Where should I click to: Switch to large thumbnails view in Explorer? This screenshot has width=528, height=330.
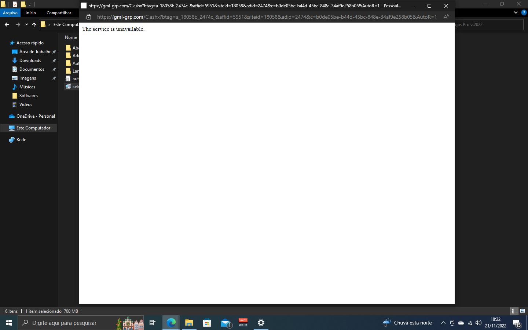coord(522,311)
